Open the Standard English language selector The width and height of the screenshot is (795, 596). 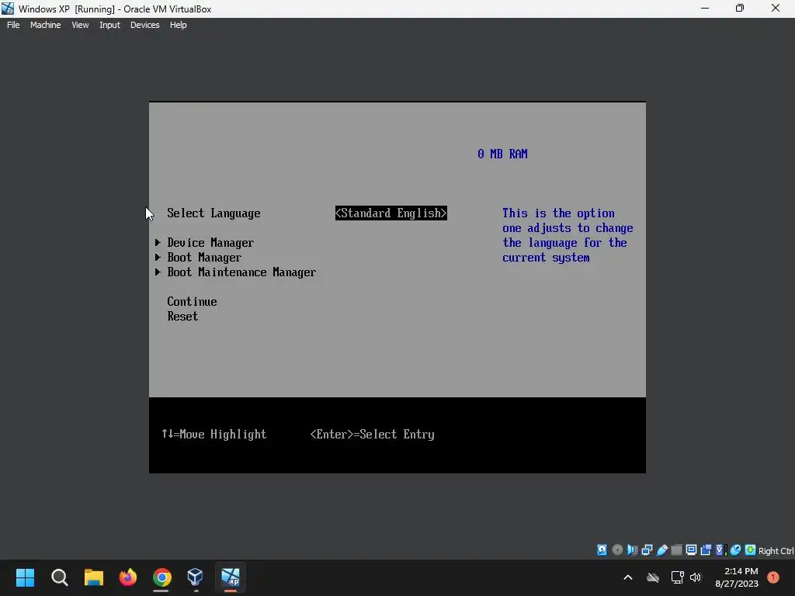pos(391,213)
